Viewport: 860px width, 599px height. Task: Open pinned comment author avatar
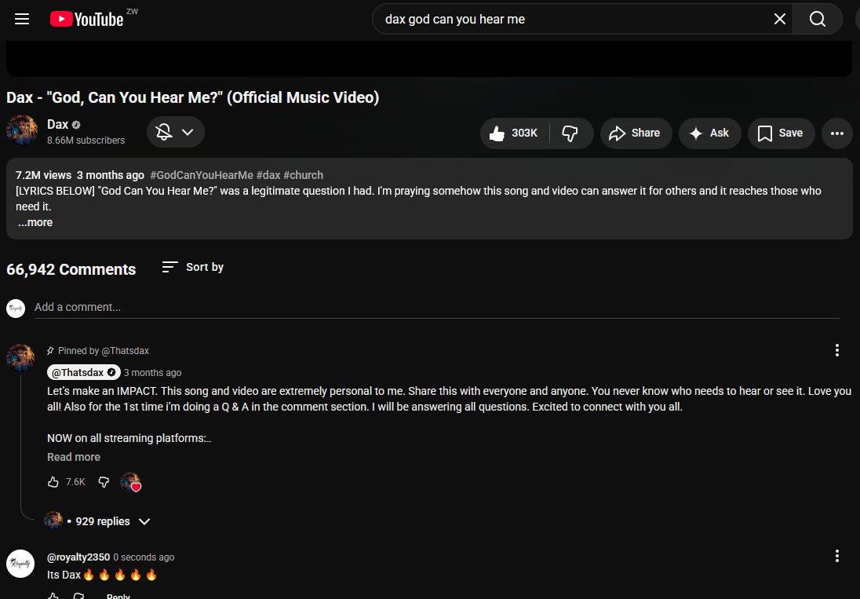21,358
